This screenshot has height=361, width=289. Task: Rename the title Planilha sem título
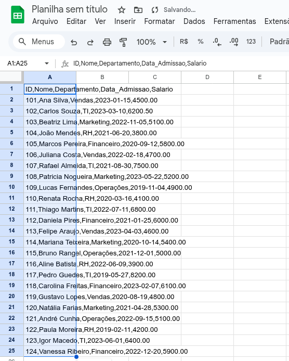point(70,9)
